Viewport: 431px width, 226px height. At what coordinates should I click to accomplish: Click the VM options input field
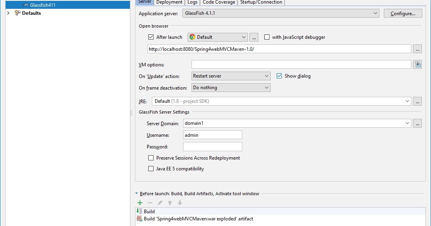coord(301,65)
